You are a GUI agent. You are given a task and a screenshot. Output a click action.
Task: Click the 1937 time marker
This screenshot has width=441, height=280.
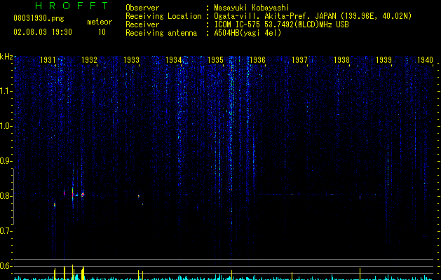[x=299, y=60]
